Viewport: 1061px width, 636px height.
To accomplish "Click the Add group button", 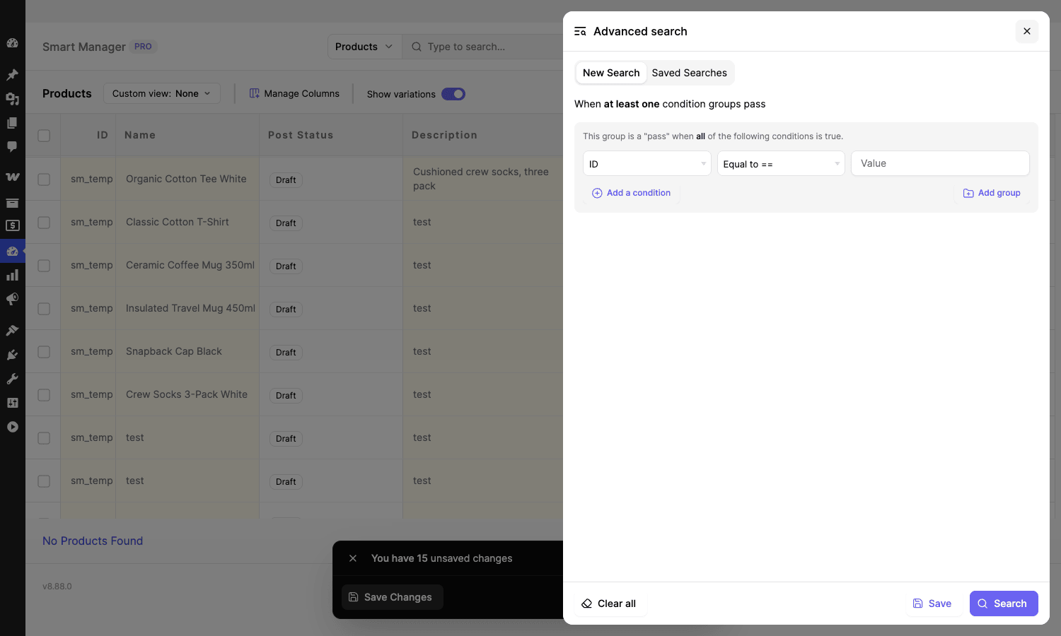I will pyautogui.click(x=992, y=193).
